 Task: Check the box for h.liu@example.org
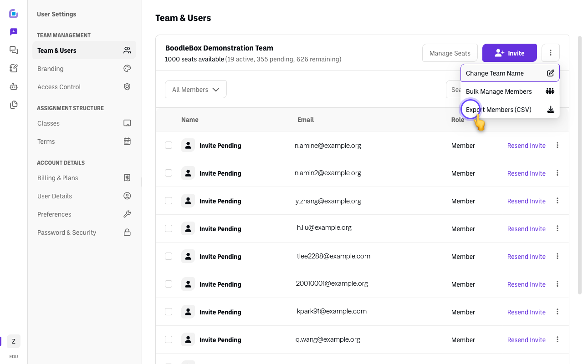169,229
